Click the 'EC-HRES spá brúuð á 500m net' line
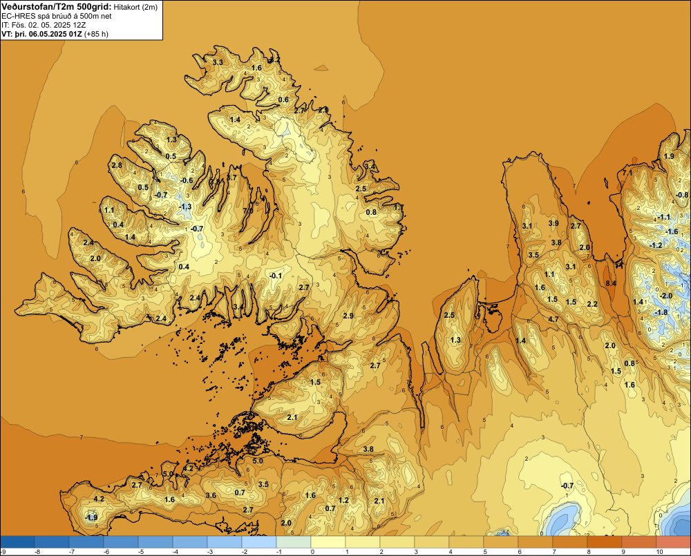 [x=57, y=16]
